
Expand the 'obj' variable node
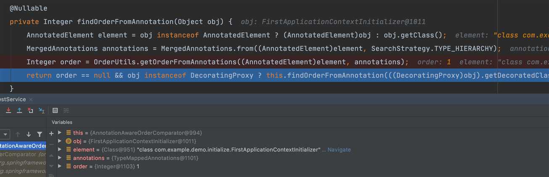coord(60,141)
